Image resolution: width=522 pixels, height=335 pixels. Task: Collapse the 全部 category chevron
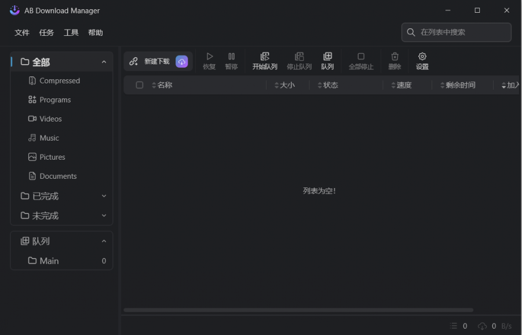click(x=104, y=62)
